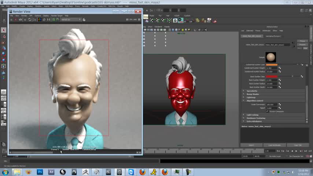313x176 pixels.
Task: Pick the Select tool in Maya's toolbox
Action: (4, 30)
